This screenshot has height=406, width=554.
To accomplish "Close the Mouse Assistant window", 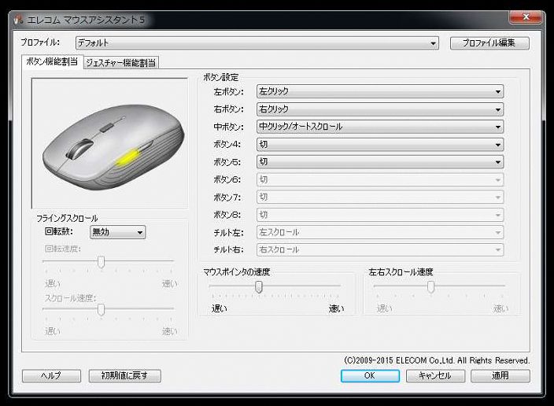I will coord(526,17).
